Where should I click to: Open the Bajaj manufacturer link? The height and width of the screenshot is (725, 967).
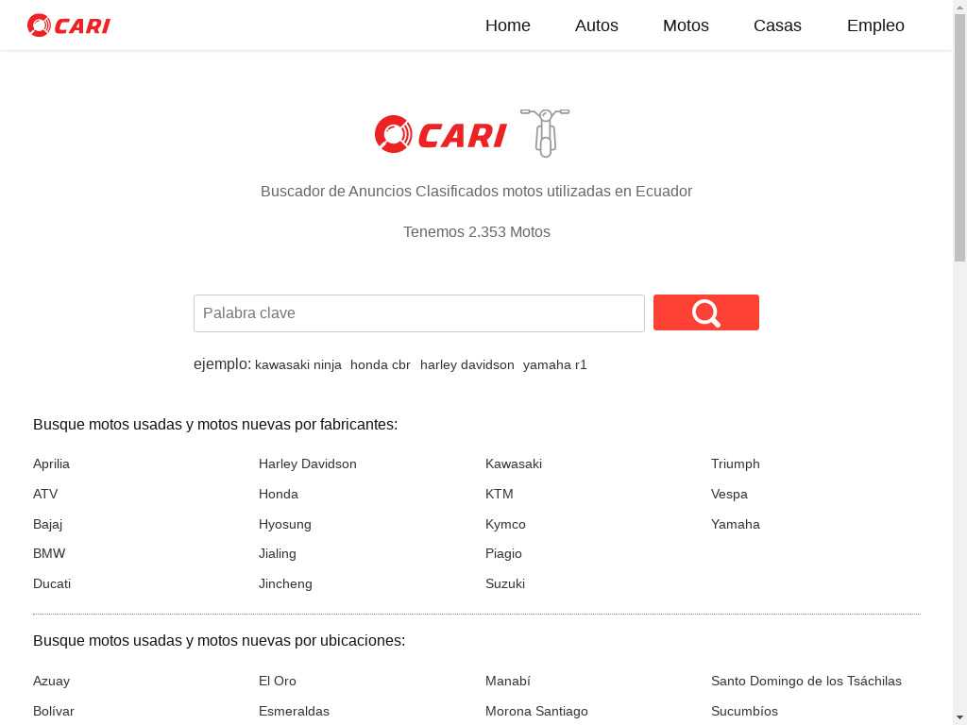(47, 524)
